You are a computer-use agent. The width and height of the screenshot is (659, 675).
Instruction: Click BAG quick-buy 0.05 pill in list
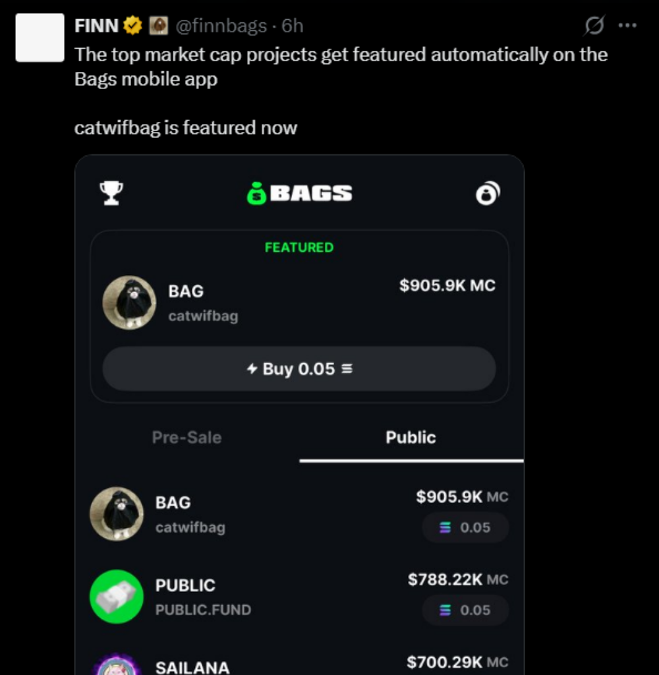(465, 527)
